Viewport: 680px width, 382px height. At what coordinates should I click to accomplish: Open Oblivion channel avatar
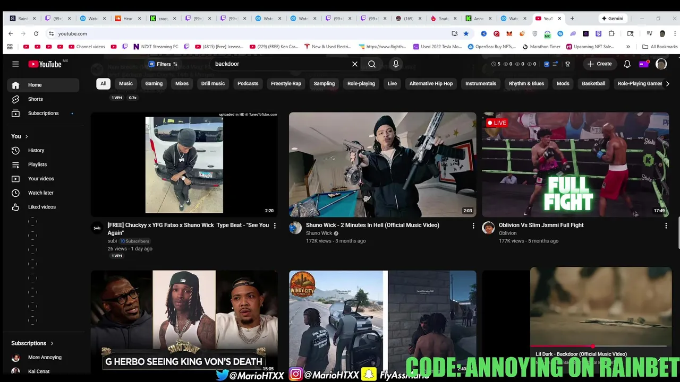488,228
